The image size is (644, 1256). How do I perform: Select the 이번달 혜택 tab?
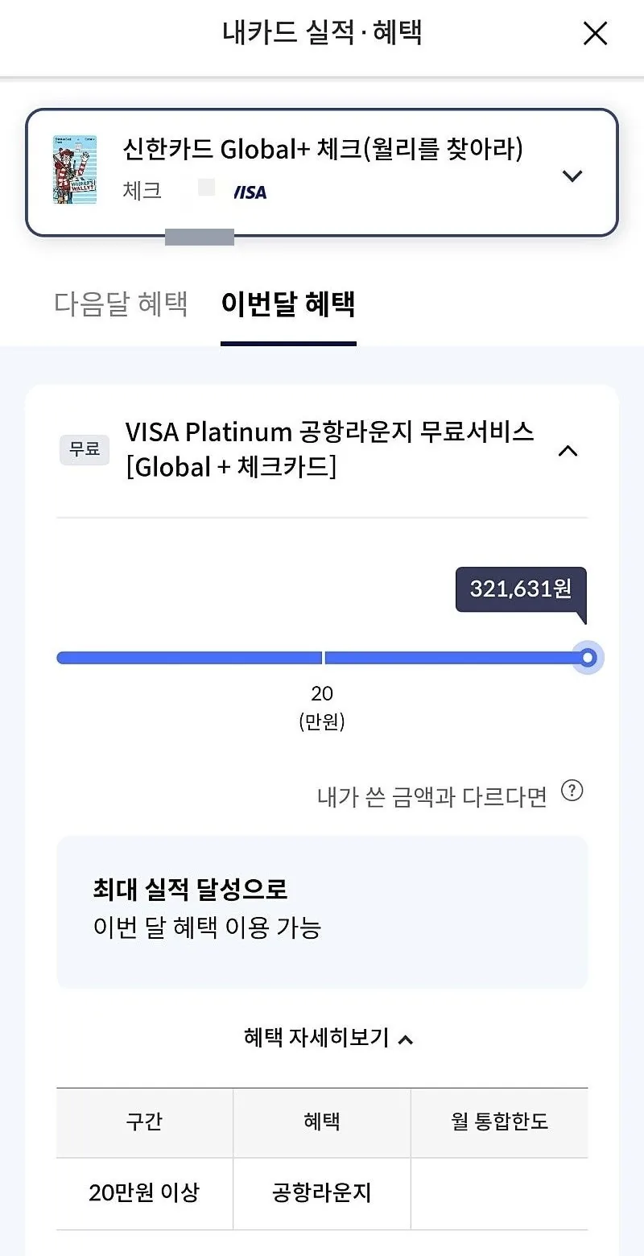click(288, 304)
